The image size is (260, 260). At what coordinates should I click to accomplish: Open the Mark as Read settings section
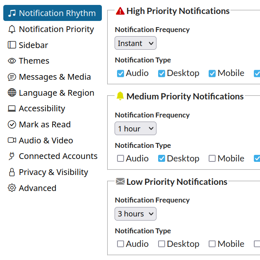tap(44, 124)
